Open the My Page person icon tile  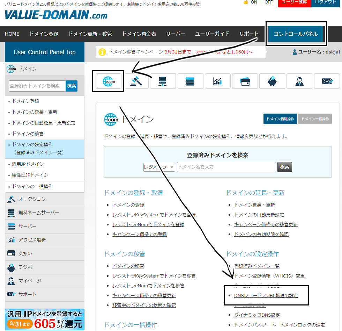(299, 81)
